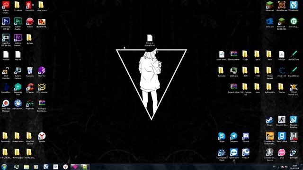Launch the Warface shortcut
303x170 pixels.
click(294, 137)
